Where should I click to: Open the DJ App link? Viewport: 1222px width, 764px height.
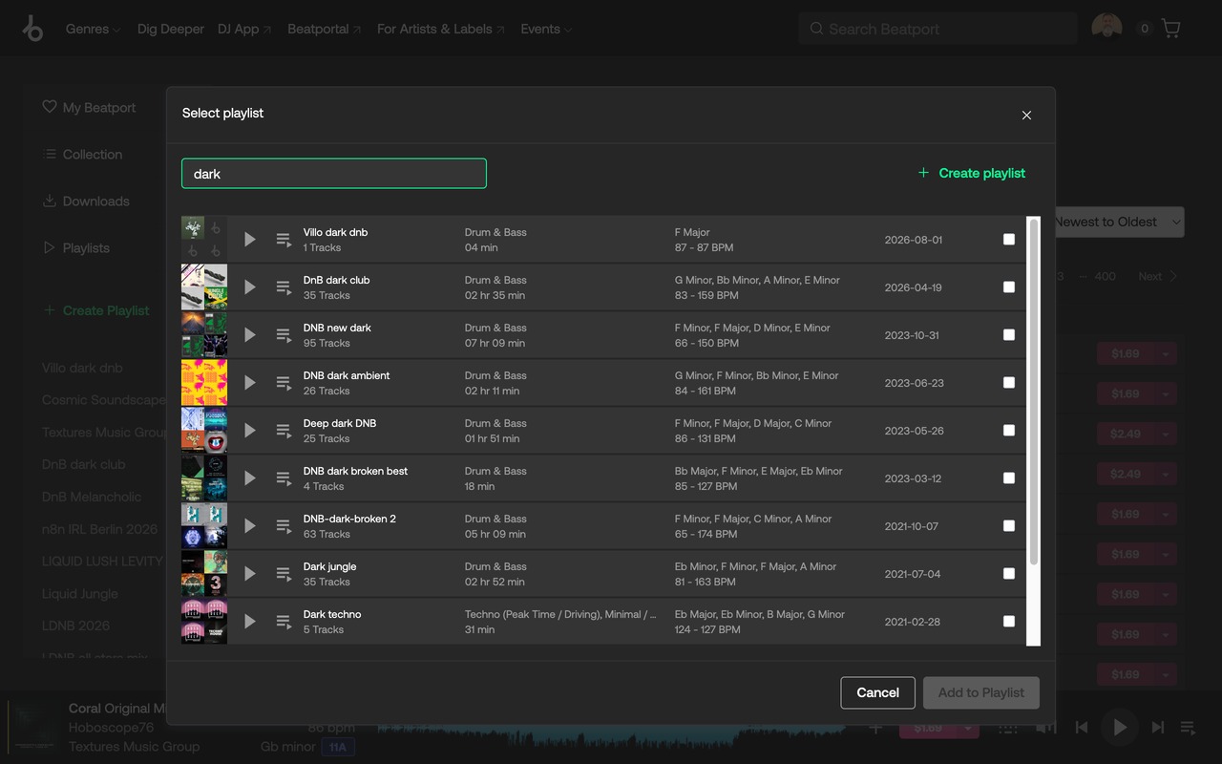244,29
